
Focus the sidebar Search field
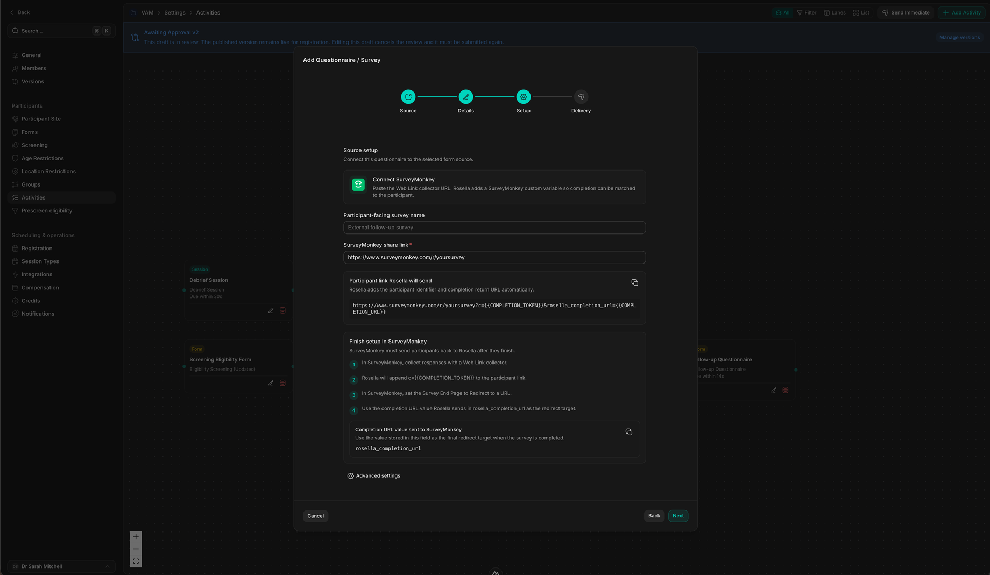[x=61, y=31]
